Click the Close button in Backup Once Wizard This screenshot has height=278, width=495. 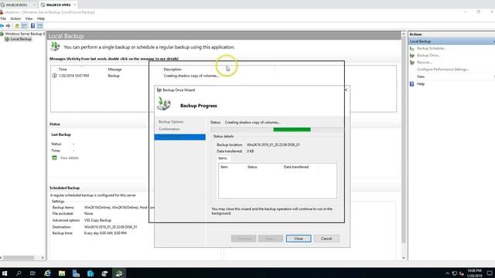299,239
